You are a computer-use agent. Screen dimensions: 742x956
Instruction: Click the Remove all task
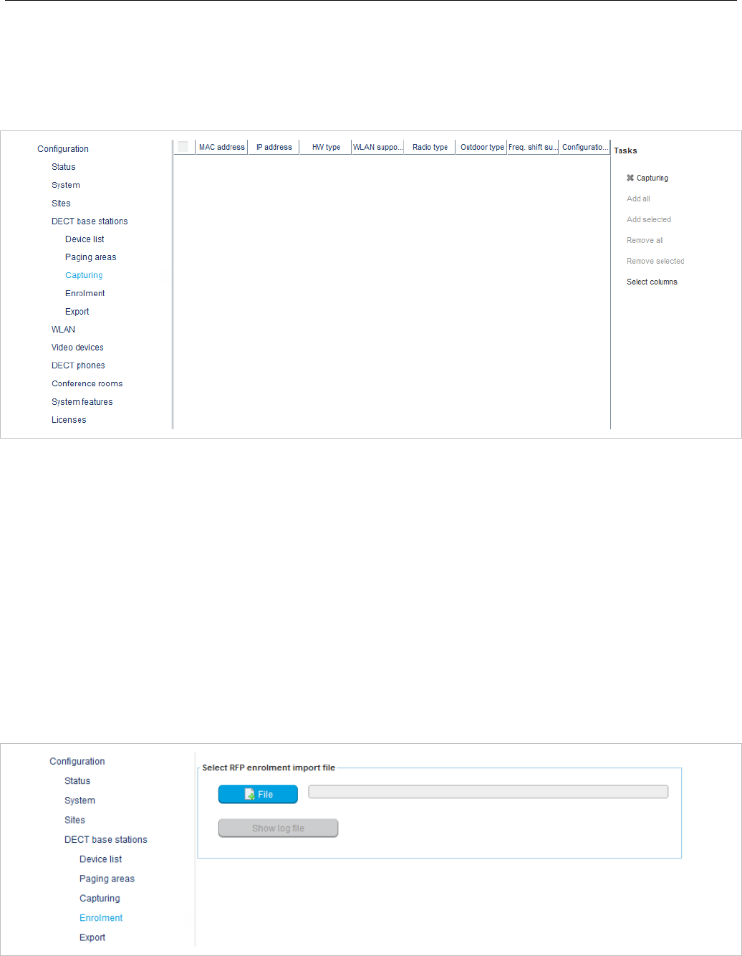tap(645, 240)
